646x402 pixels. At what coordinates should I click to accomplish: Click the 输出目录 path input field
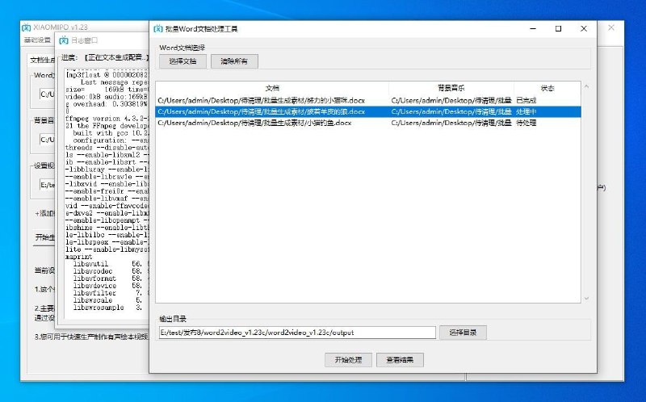tap(296, 333)
